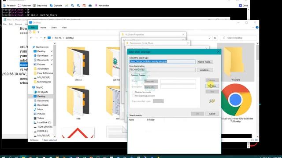Click the Find Now button
This screenshot has height=158, width=282.
212,86
